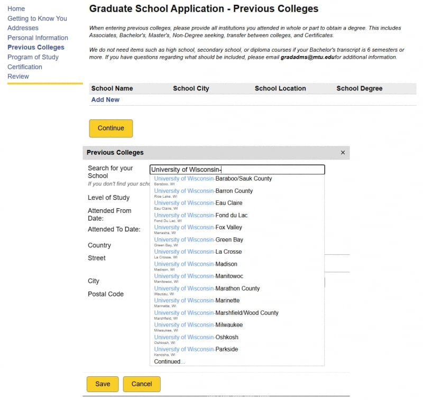Click the gradadms@mtu.edu email text
The image size is (423, 400).
308,57
